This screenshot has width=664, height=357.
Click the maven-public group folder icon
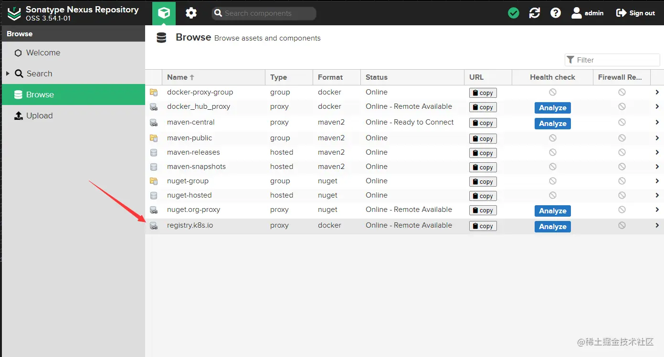click(154, 138)
